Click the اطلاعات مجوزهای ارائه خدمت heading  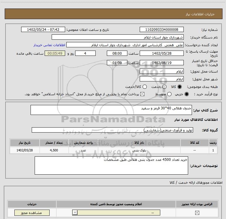pyautogui.click(x=196, y=183)
